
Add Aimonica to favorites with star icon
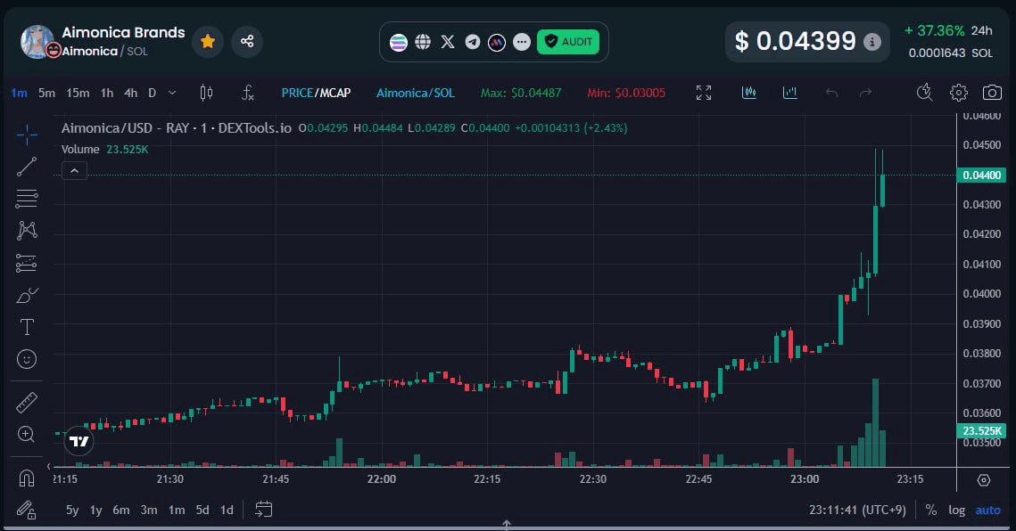coord(208,42)
